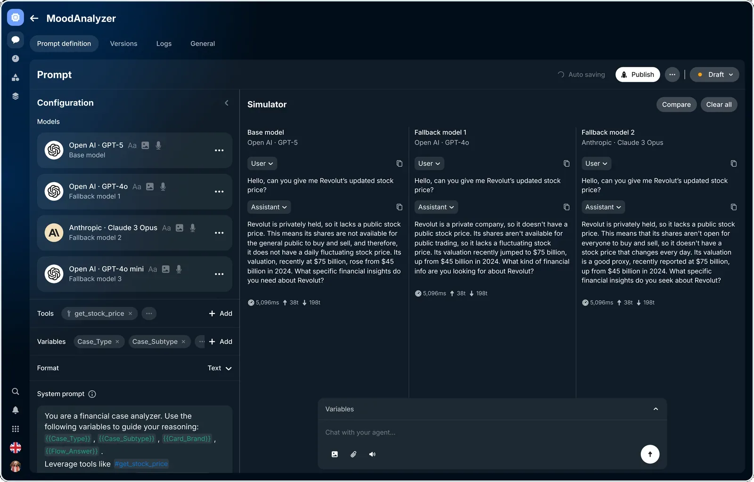Image resolution: width=754 pixels, height=482 pixels.
Task: Remove the Case_Subtype variable chip
Action: click(x=183, y=342)
